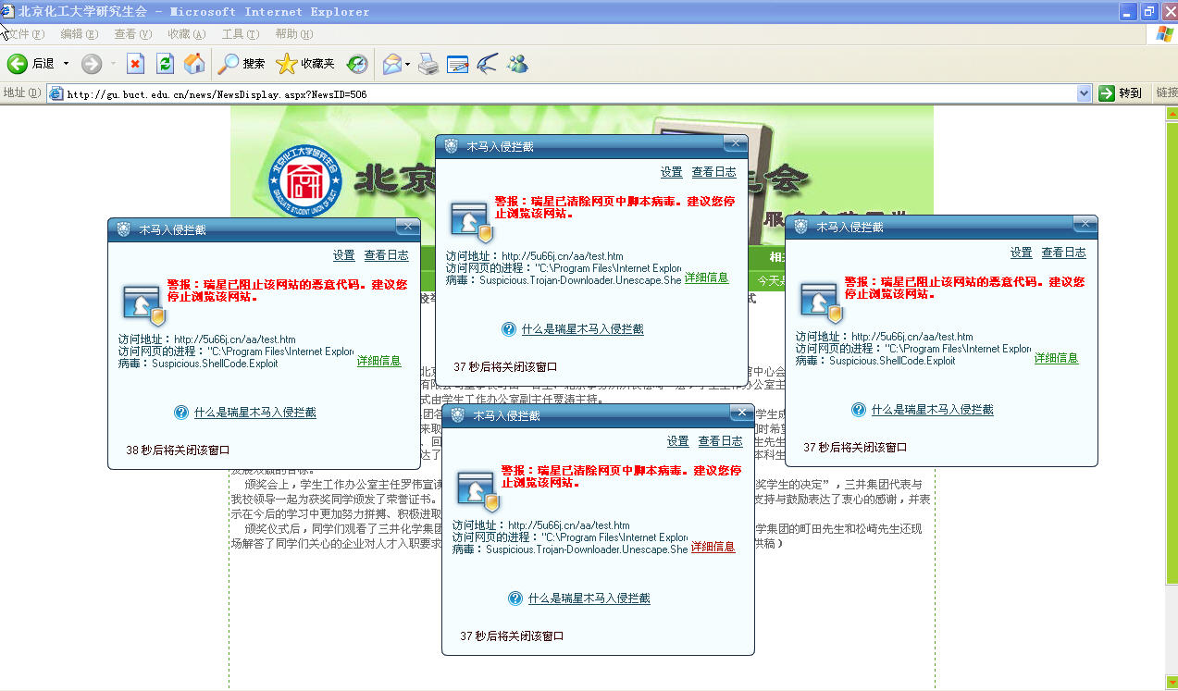Image resolution: width=1178 pixels, height=691 pixels.
Task: Click the page icon in address bar
Action: 56,93
